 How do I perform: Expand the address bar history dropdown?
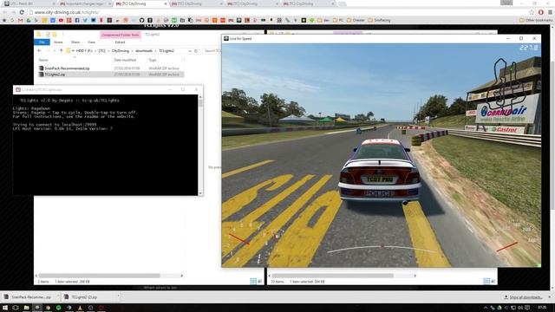[190, 51]
